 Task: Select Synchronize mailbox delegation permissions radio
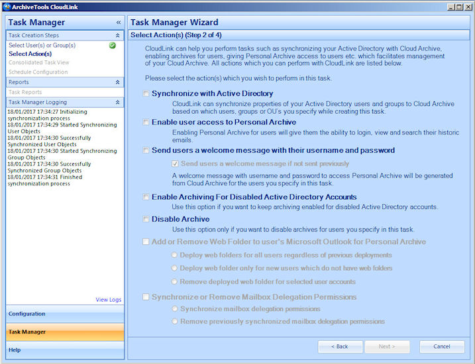click(x=175, y=309)
